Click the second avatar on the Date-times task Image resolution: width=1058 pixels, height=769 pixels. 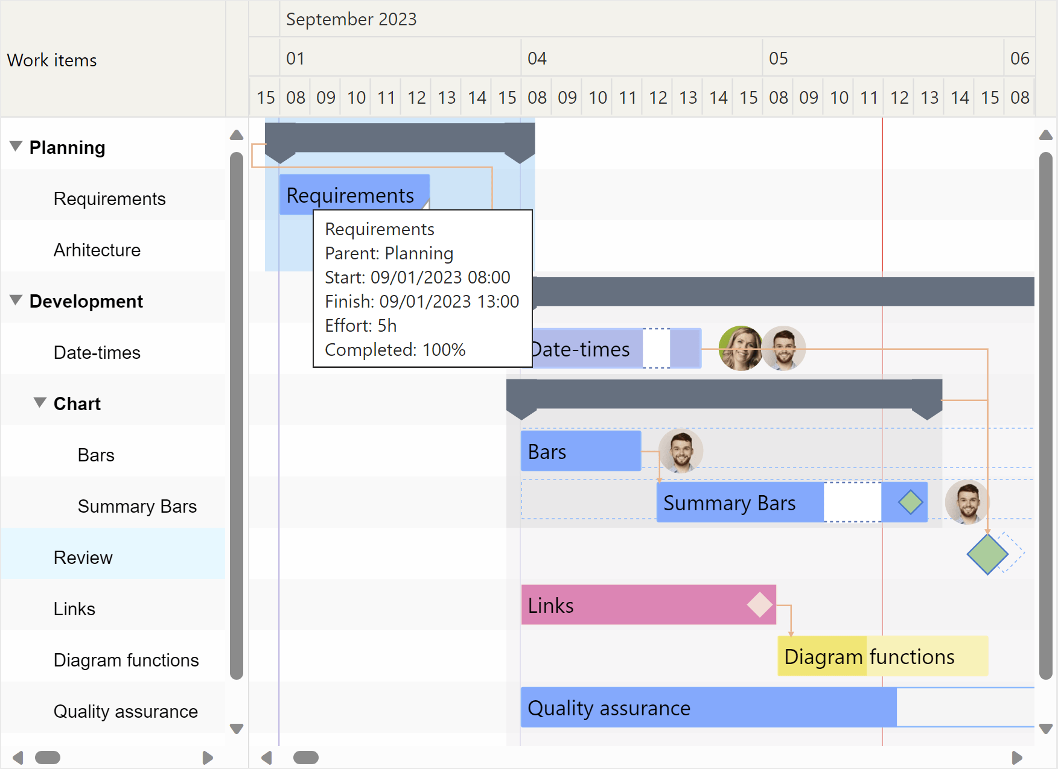click(783, 349)
